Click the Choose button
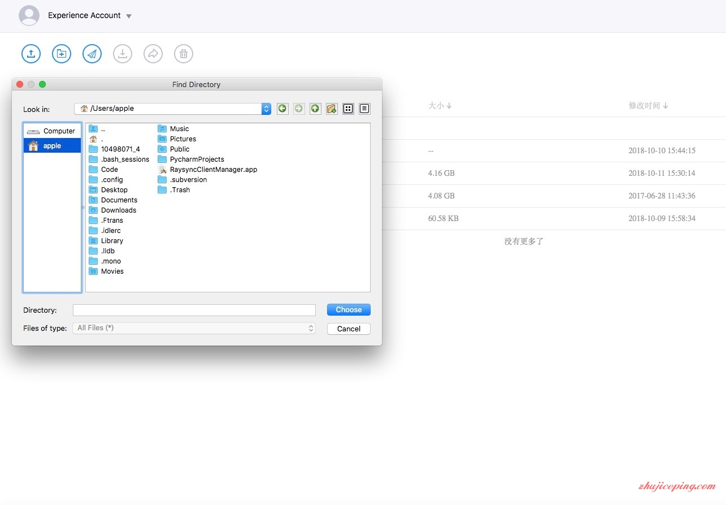The width and height of the screenshot is (726, 505). coord(349,310)
